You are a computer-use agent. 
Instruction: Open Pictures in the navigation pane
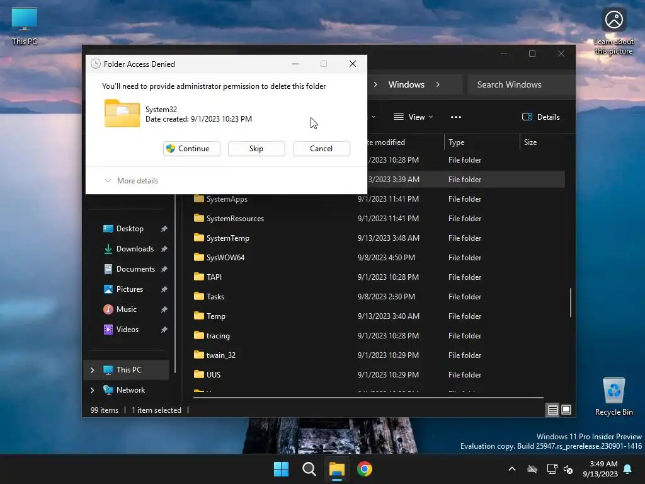click(130, 289)
